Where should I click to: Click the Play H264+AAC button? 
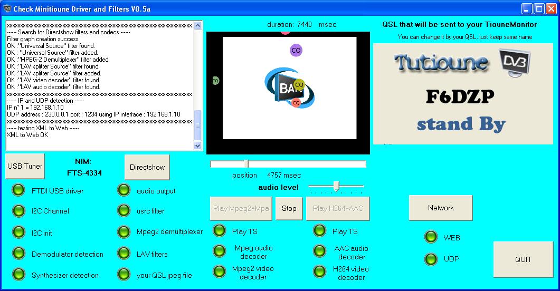(338, 209)
